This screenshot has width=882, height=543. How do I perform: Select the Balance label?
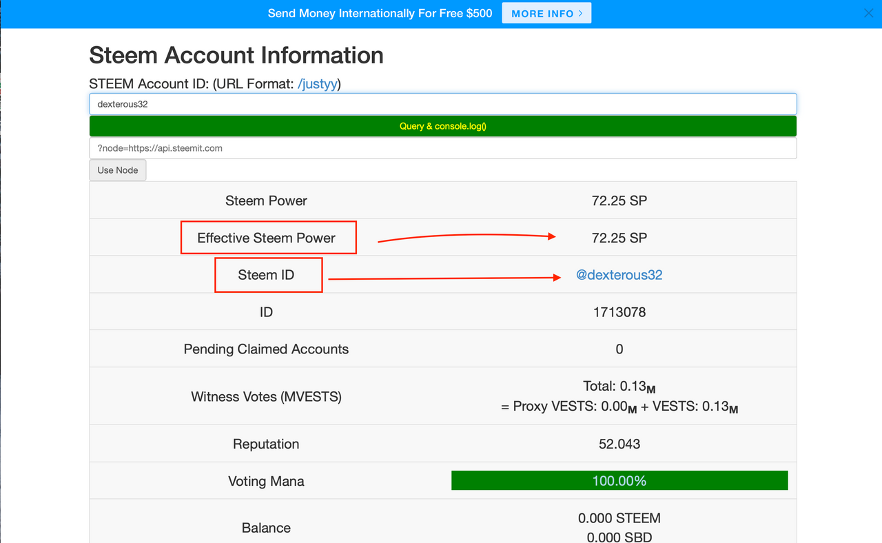pos(266,528)
